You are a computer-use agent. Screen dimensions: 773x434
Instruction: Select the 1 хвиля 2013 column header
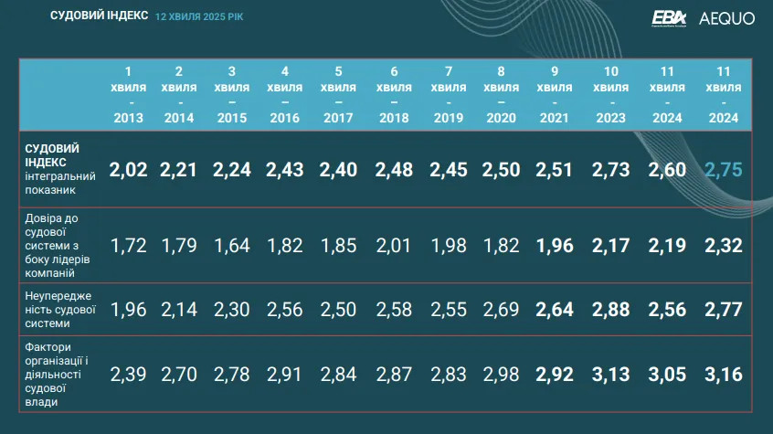pos(129,94)
